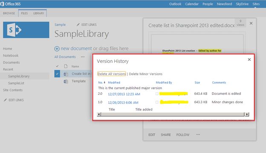Viewport: 266px width, 153px height.
Task: Click the Delete All Versions link
Action: tap(112, 74)
